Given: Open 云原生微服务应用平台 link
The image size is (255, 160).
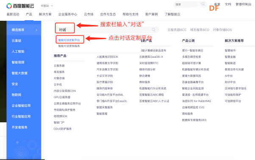Looking at the screenshot, I should tap(67, 104).
